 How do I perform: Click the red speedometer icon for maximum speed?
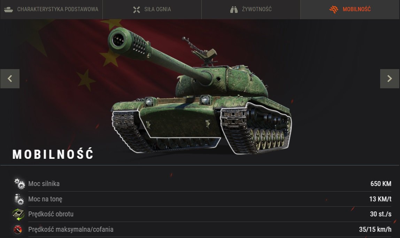[x=18, y=229]
